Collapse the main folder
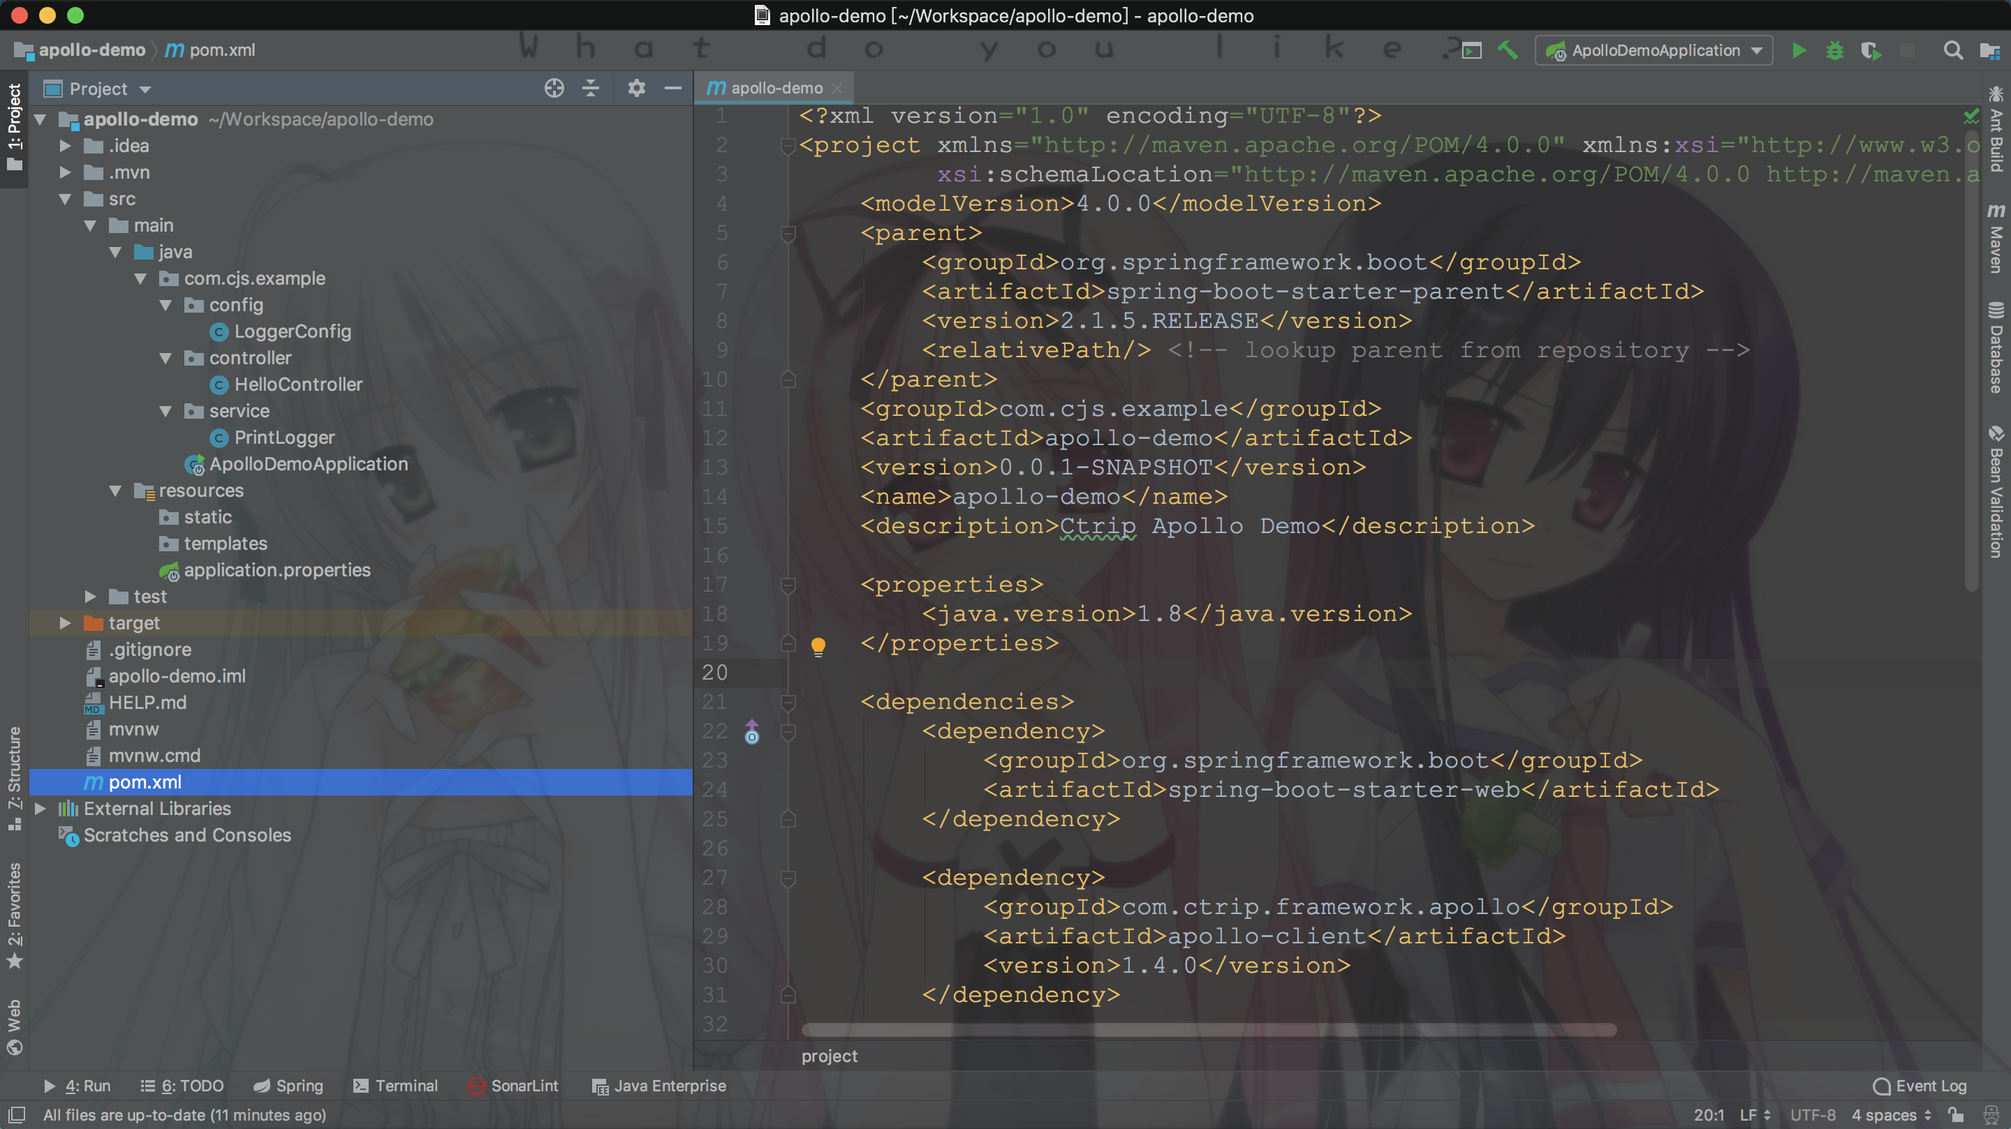 pos(91,226)
